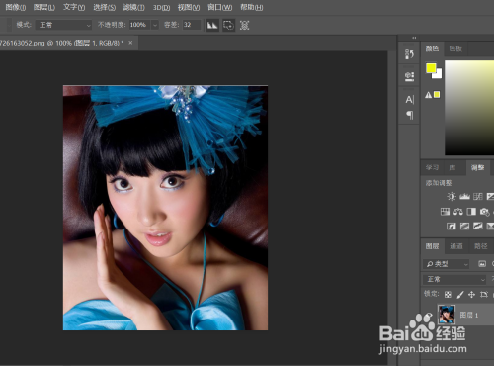Expand the 不透明度 100% opacity dropdown arrow

point(155,25)
